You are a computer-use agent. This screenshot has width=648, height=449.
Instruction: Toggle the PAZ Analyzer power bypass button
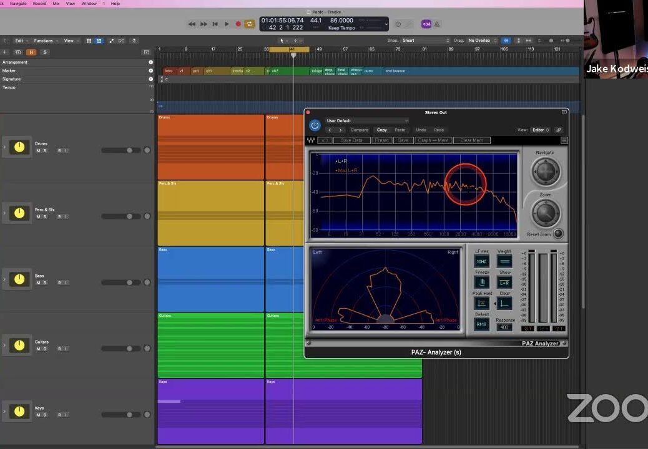[315, 125]
